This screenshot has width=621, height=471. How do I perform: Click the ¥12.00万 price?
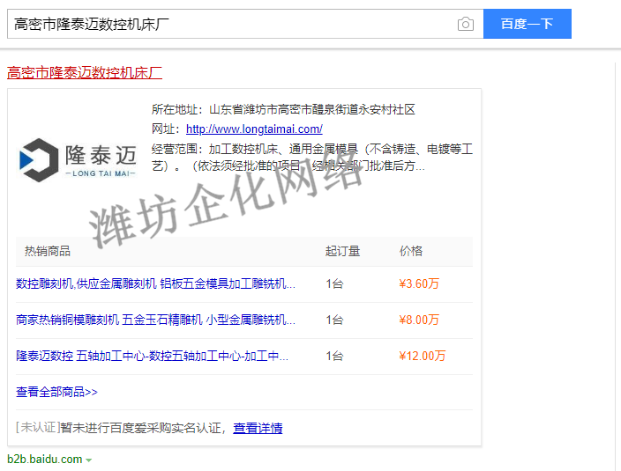click(x=423, y=356)
